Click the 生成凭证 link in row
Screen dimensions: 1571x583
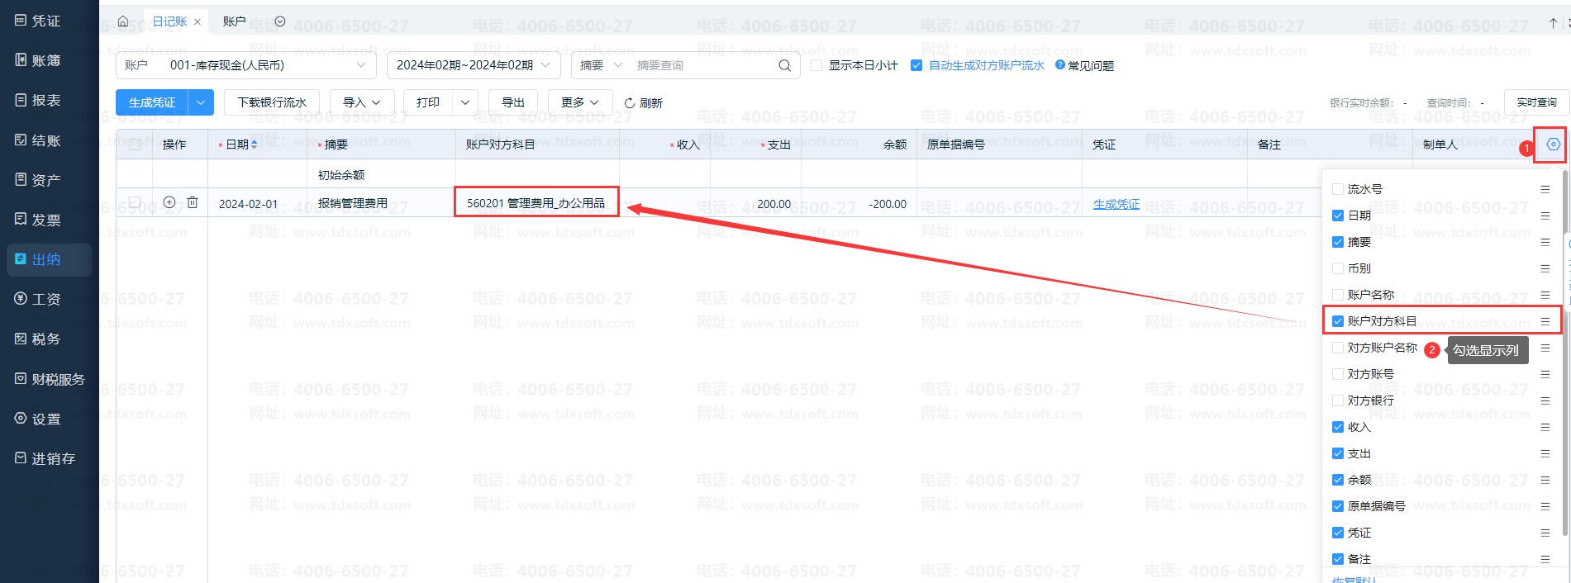pyautogui.click(x=1116, y=204)
